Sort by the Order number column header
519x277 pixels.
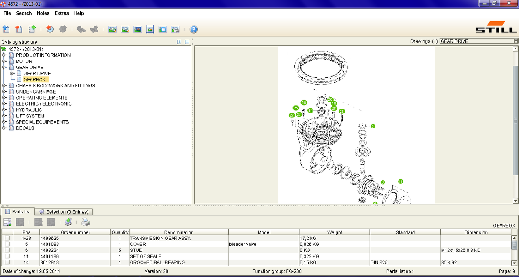coord(75,232)
